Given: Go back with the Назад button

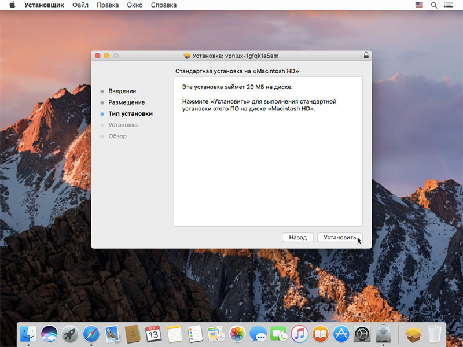Looking at the screenshot, I should click(297, 238).
